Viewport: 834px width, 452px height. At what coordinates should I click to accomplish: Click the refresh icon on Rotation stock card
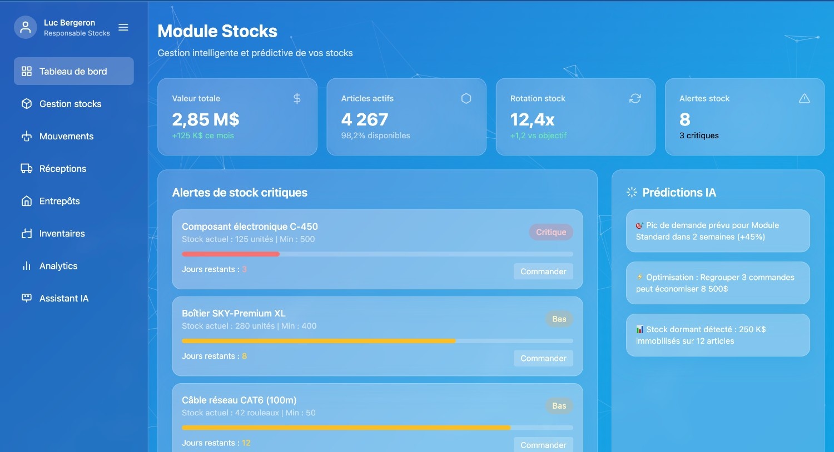[x=635, y=98]
